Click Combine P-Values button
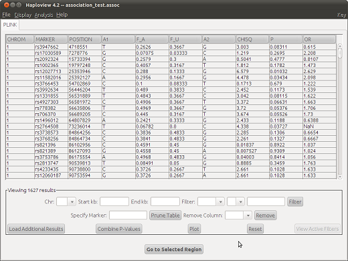Screen dimensions: 348x261 pos(119,229)
